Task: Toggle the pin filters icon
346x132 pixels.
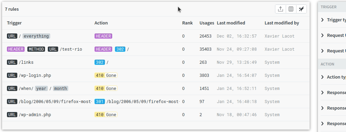Action: point(301,9)
